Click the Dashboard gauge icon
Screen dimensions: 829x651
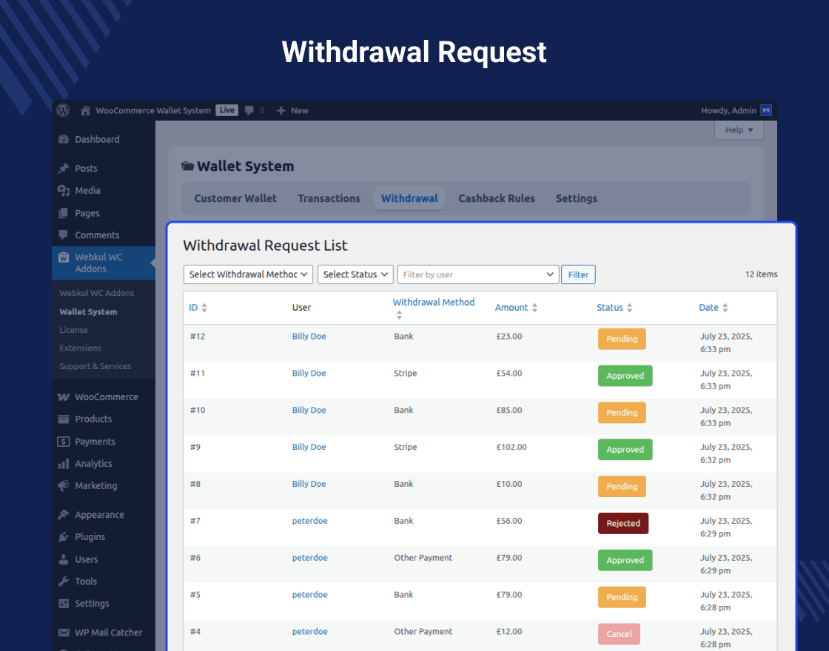[x=64, y=140]
